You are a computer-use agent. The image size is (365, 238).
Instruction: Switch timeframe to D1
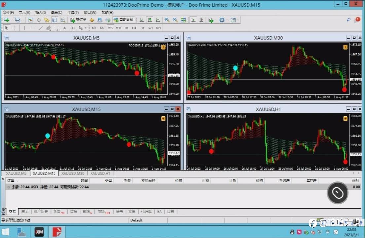(142, 28)
